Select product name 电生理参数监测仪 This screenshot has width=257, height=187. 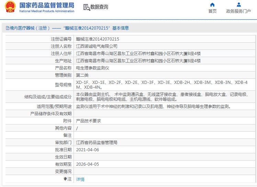pos(93,68)
